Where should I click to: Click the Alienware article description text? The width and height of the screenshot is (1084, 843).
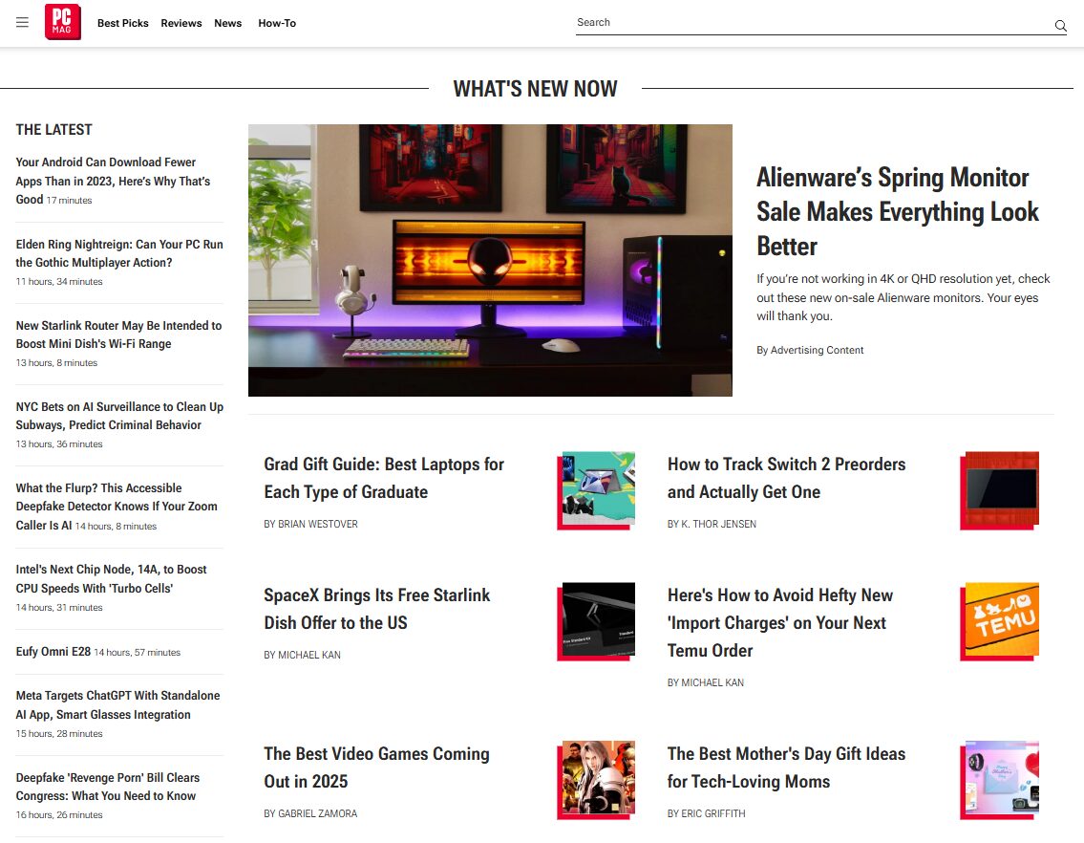[x=903, y=297]
